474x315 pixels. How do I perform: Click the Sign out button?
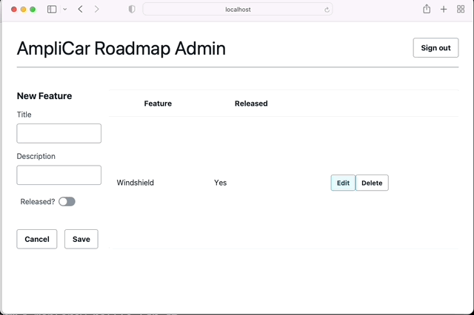click(435, 47)
